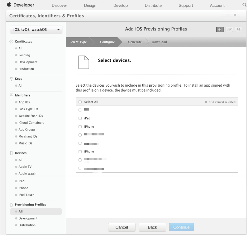This screenshot has height=236, width=248.
Task: Open the Design menu
Action: [90, 5]
